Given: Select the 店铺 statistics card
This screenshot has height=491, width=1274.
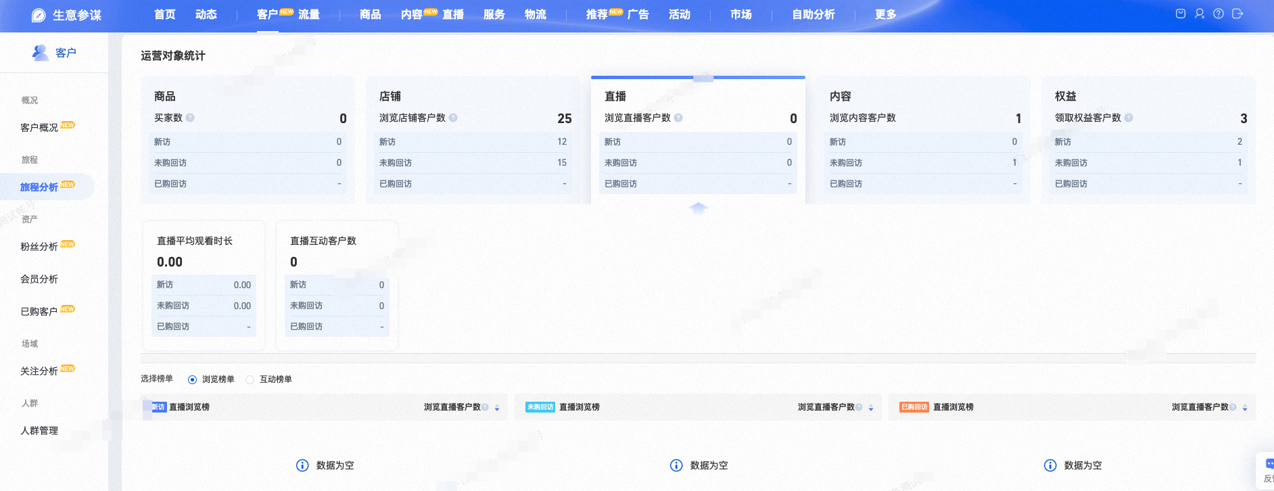Looking at the screenshot, I should click(x=473, y=140).
